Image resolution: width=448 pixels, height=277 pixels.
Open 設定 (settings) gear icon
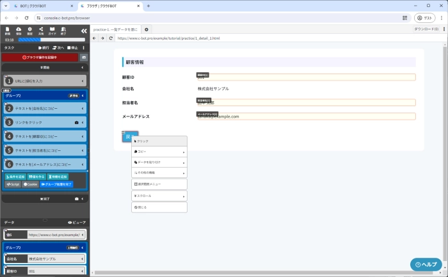(x=30, y=30)
